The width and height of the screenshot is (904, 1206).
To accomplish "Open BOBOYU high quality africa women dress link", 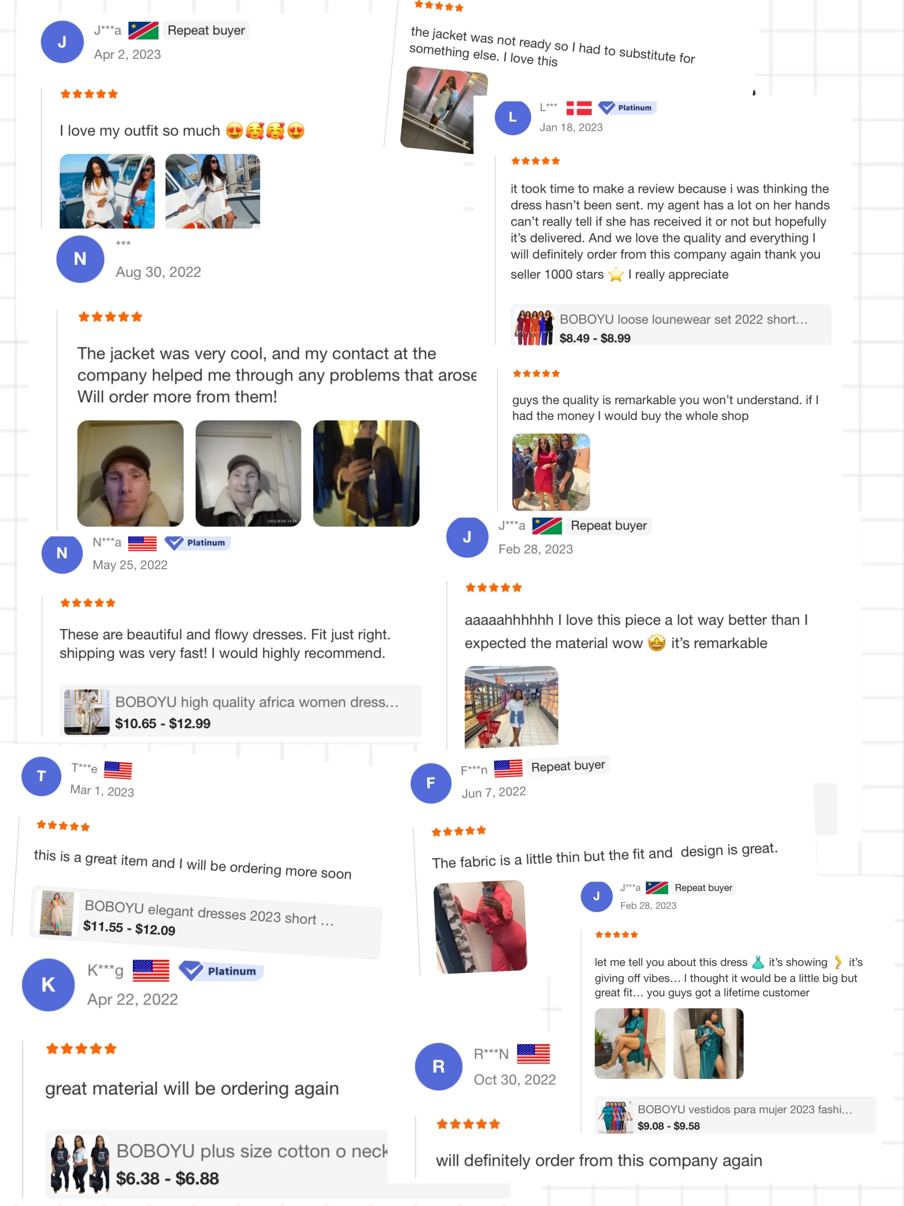I will 240,711.
